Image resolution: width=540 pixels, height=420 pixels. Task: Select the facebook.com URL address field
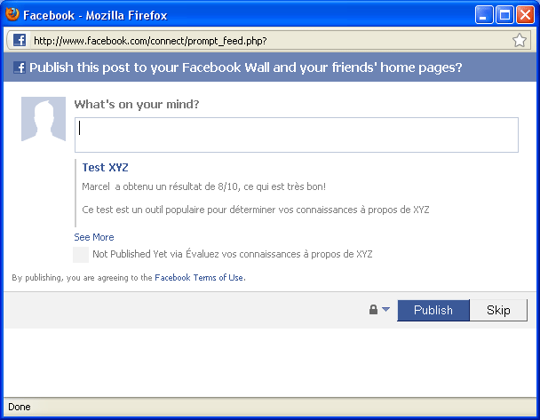pos(270,41)
